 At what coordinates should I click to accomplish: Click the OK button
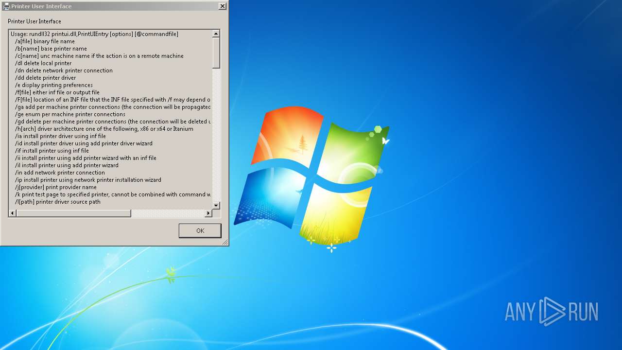(200, 230)
